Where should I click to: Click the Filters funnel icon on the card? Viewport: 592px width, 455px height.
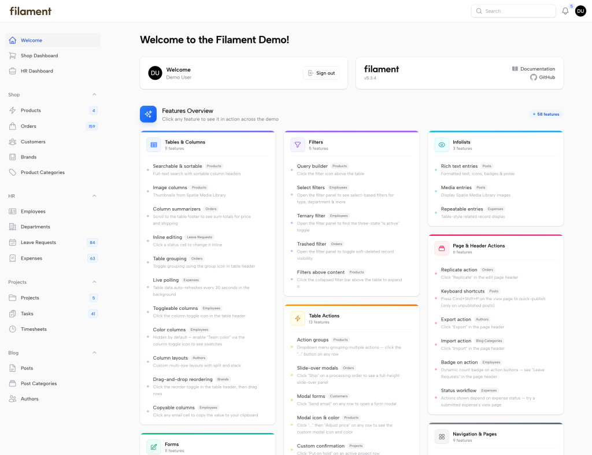click(297, 145)
